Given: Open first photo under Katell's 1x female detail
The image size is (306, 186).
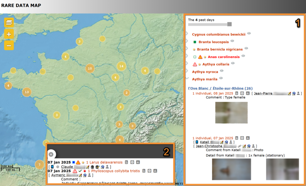Looking at the screenshot, I should [231, 169].
